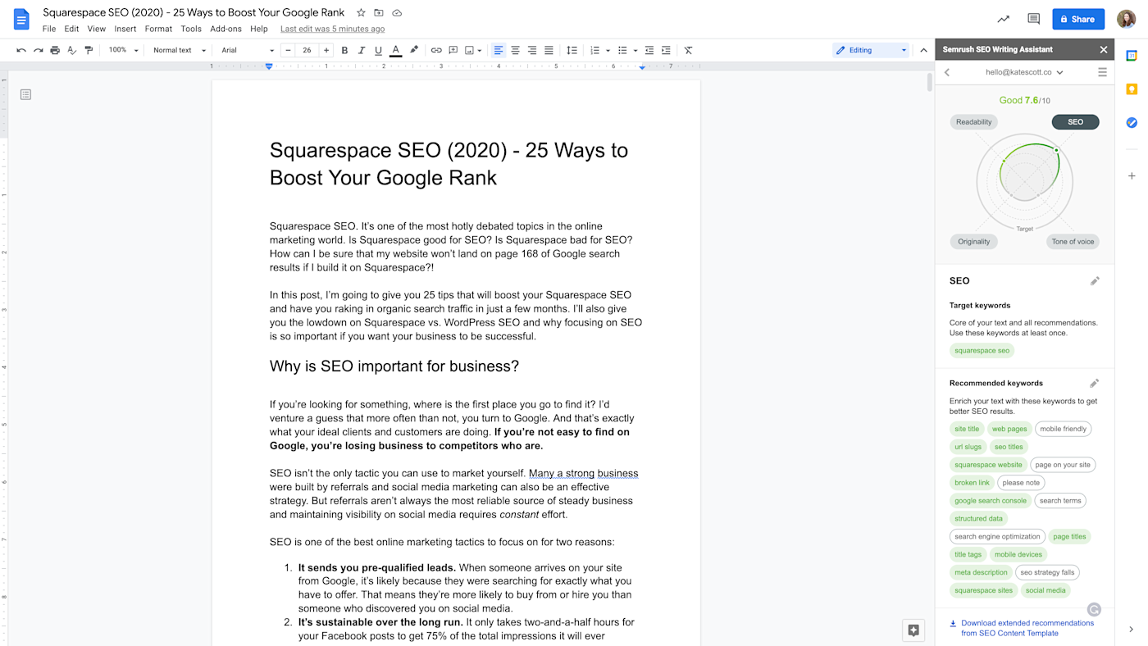Go back in Semrush panel
The width and height of the screenshot is (1148, 646).
pyautogui.click(x=947, y=72)
